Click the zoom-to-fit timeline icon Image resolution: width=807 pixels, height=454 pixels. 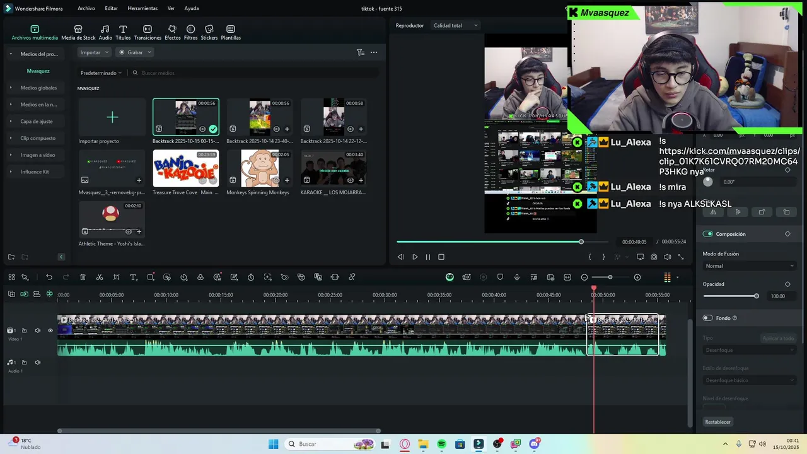(x=567, y=277)
